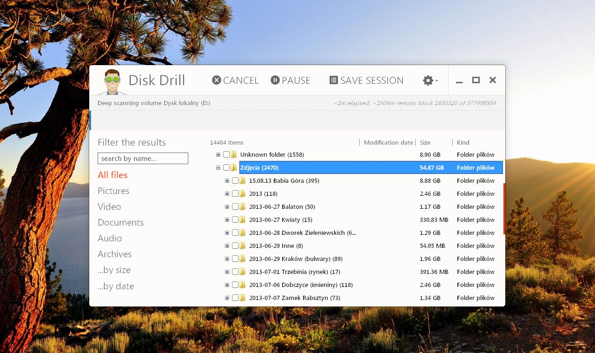This screenshot has width=595, height=353.
Task: Click folder icon next to Dobczyce (imieniny)
Action: tap(243, 285)
